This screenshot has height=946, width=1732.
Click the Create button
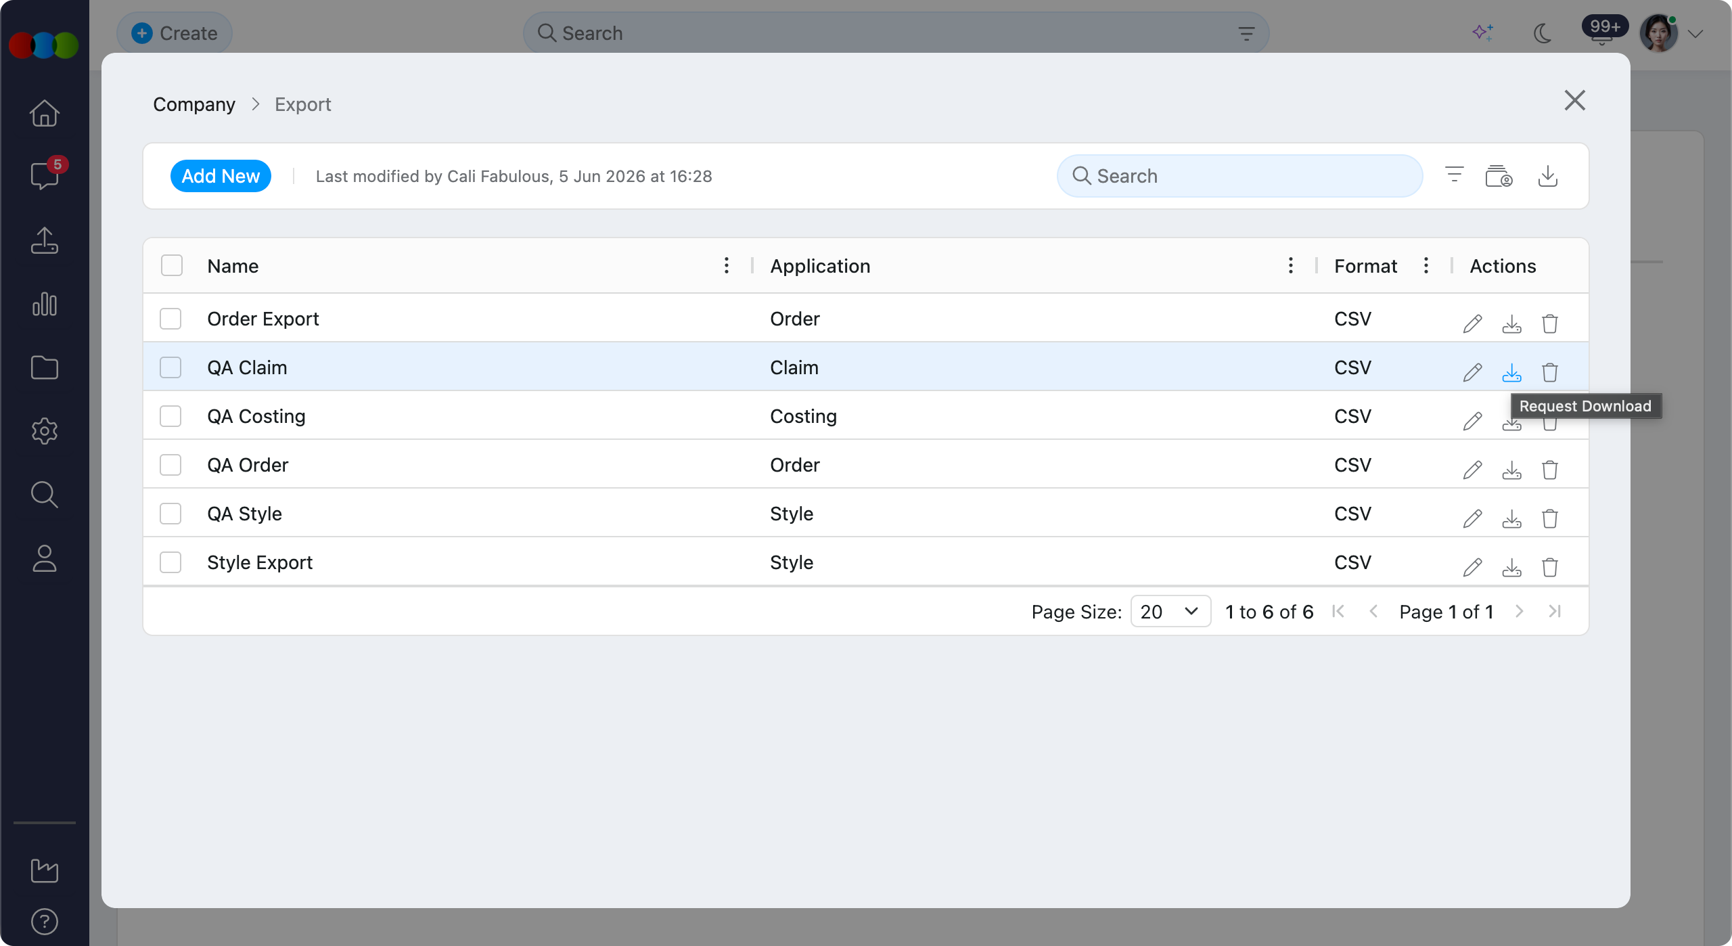click(x=175, y=33)
